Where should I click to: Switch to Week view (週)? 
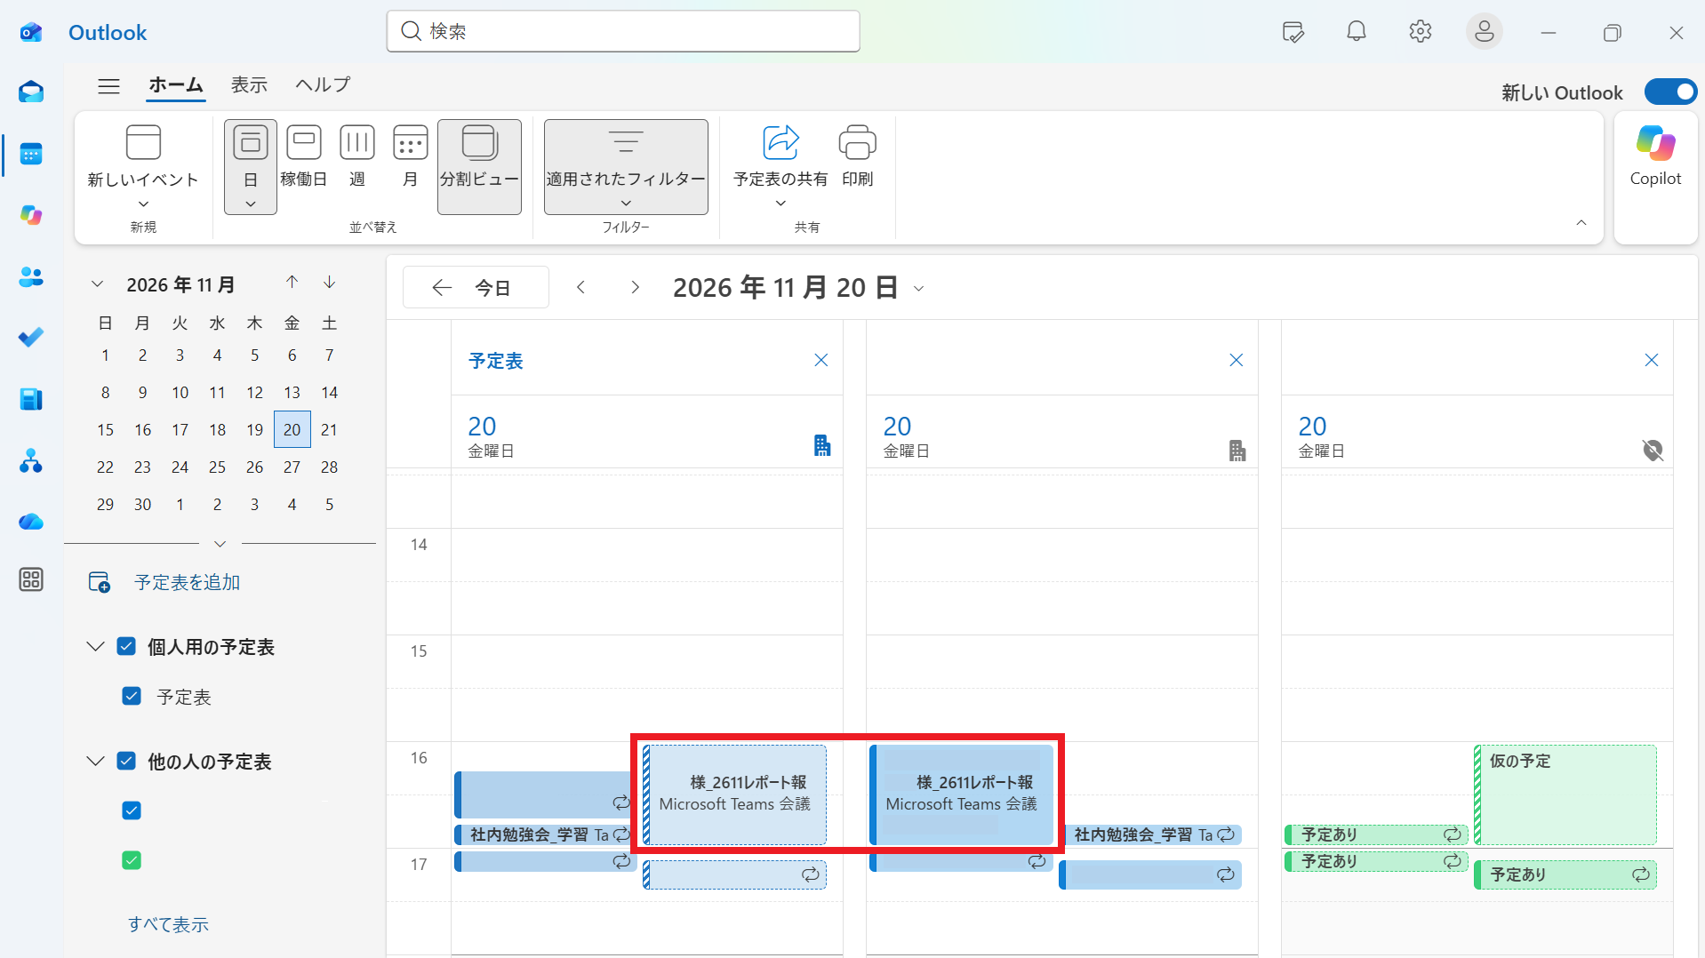click(x=357, y=158)
